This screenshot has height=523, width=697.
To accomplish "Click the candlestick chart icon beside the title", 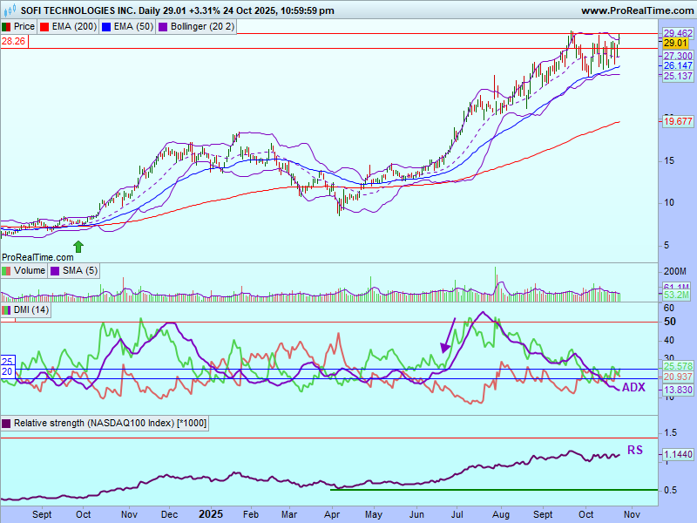I will pos(10,10).
